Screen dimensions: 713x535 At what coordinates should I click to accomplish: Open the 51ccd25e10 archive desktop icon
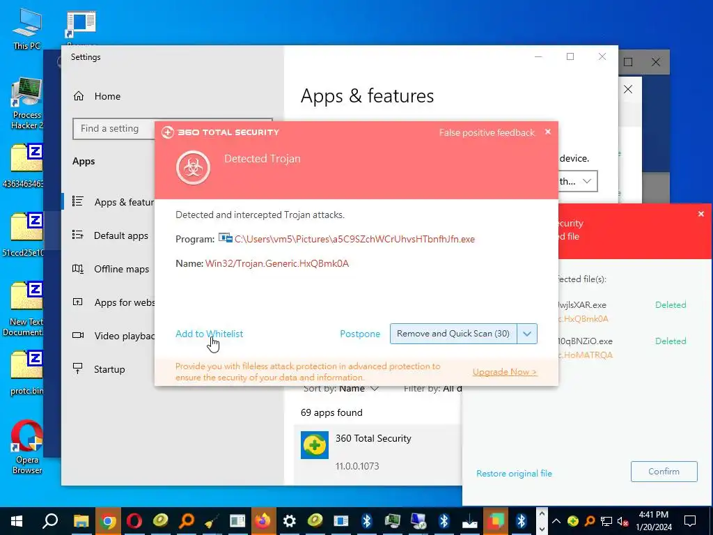pyautogui.click(x=24, y=235)
